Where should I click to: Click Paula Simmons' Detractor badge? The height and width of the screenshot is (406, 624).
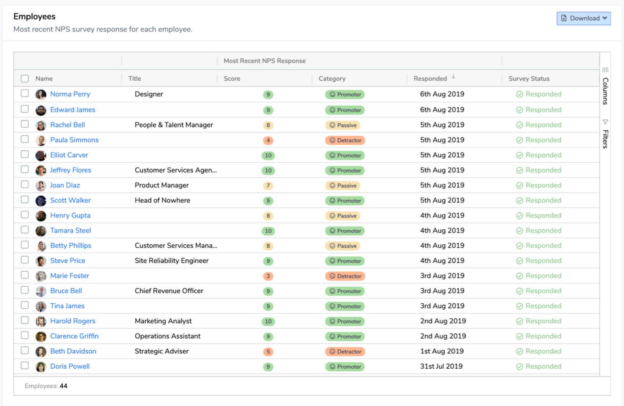coord(345,140)
